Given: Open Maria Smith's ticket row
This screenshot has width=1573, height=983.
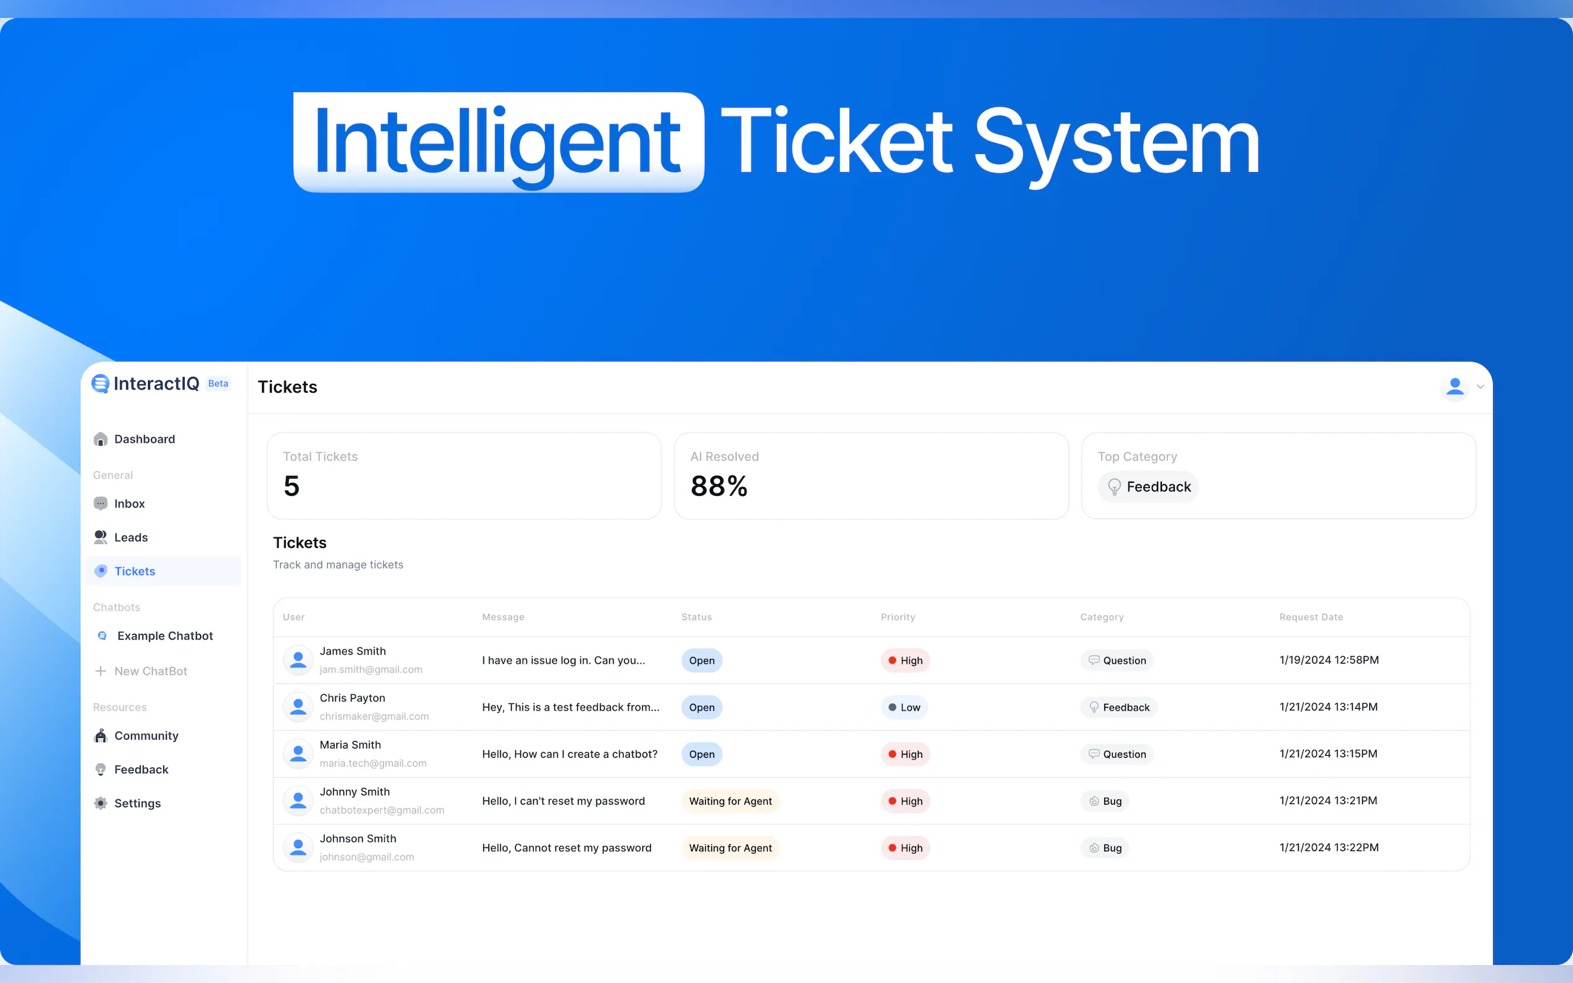Looking at the screenshot, I should [569, 754].
